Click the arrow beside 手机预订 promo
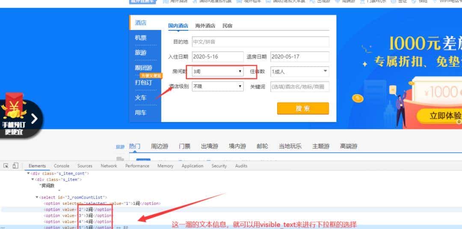The height and width of the screenshot is (229, 462). (35, 119)
